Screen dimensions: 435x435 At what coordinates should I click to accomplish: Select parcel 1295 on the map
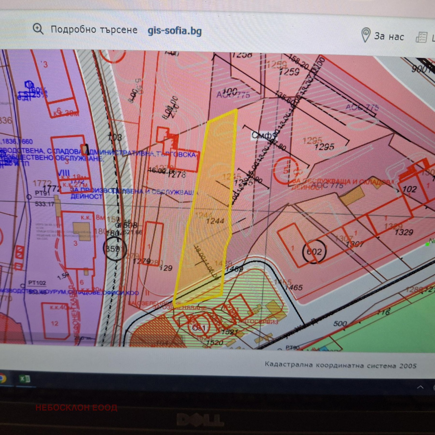coord(324,147)
